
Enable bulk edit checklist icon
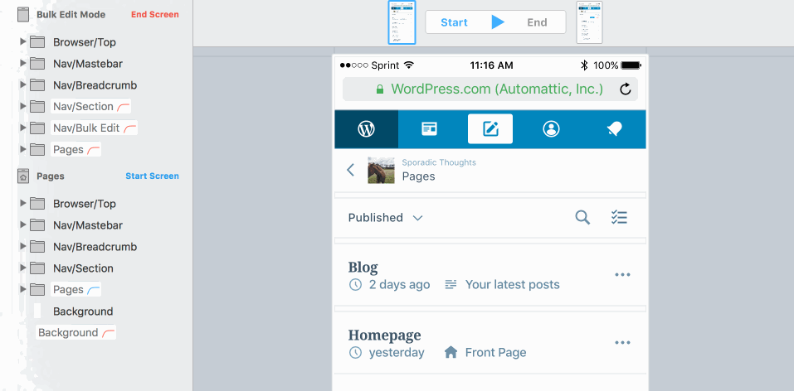click(x=619, y=218)
